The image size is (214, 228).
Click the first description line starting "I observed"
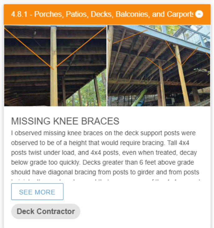[103, 133]
